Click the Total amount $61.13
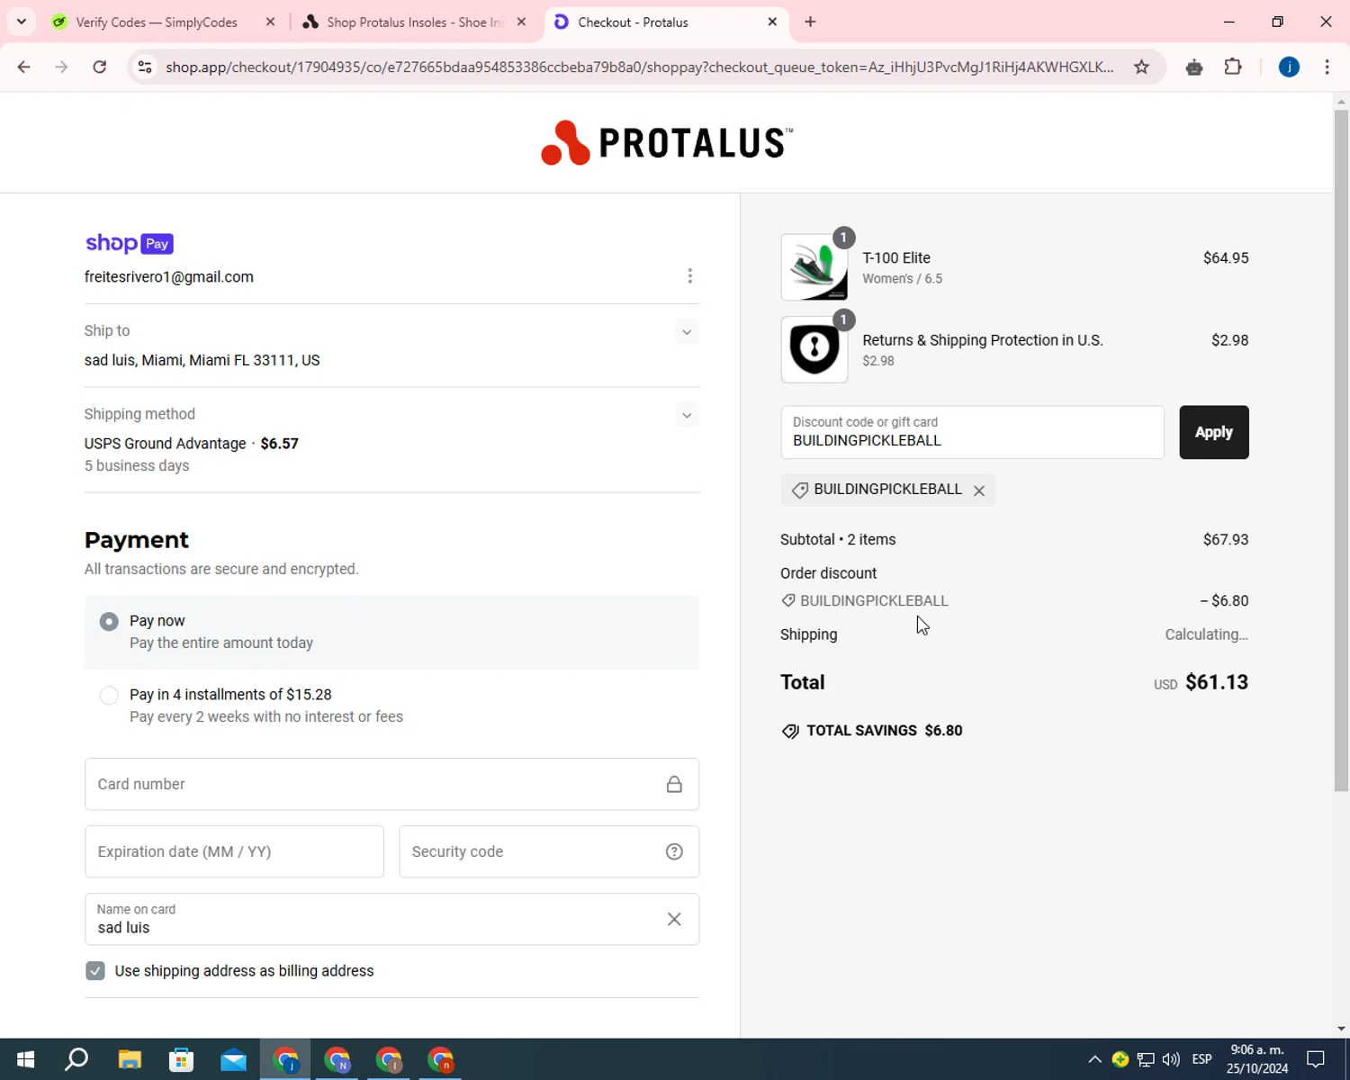This screenshot has width=1350, height=1080. pos(1217,682)
